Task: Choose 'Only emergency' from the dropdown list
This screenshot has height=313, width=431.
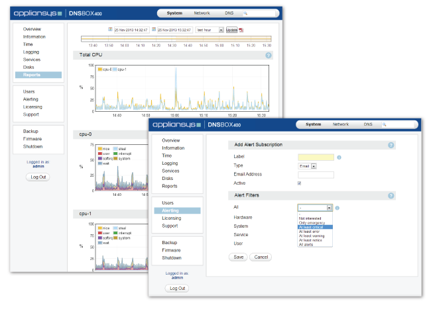Action: coord(312,223)
